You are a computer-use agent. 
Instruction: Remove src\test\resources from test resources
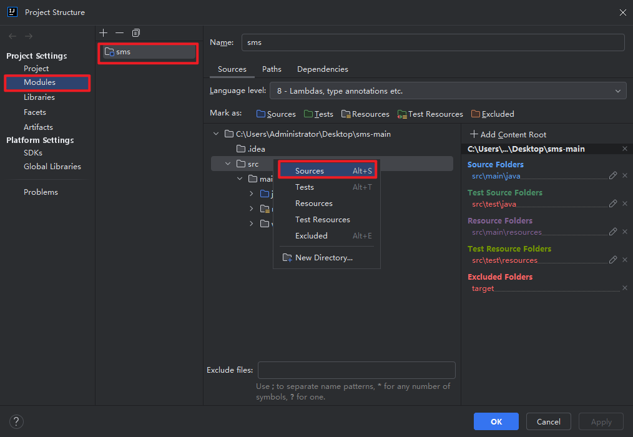point(625,260)
